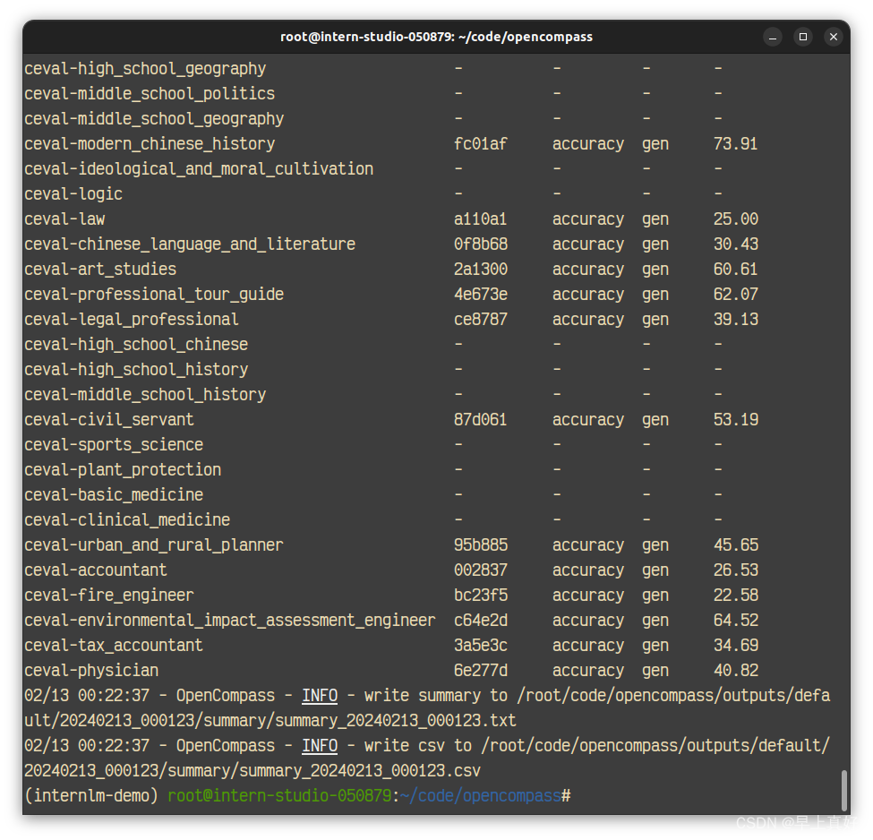Click the score '53.19'

735,419
